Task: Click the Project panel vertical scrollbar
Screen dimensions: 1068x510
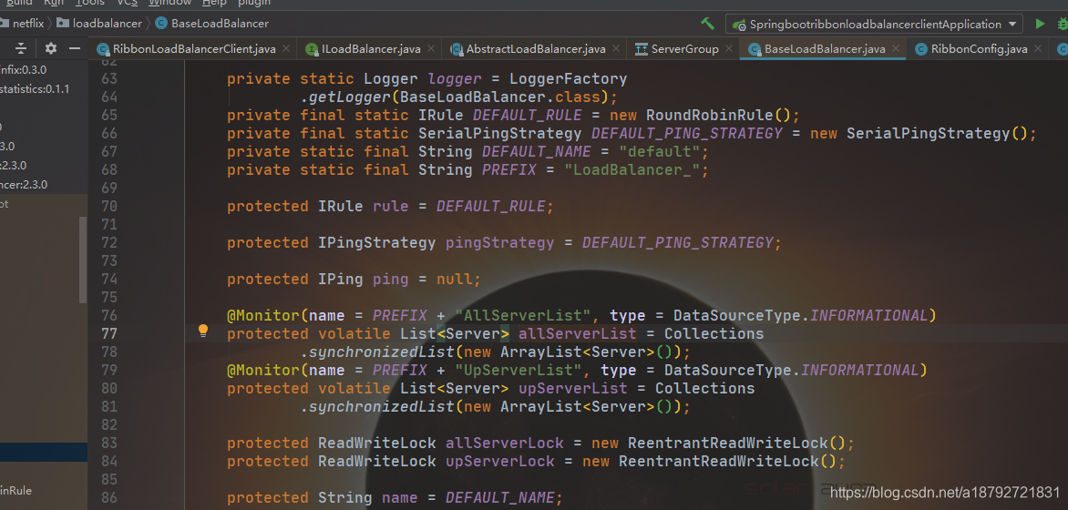Action: coord(83,260)
